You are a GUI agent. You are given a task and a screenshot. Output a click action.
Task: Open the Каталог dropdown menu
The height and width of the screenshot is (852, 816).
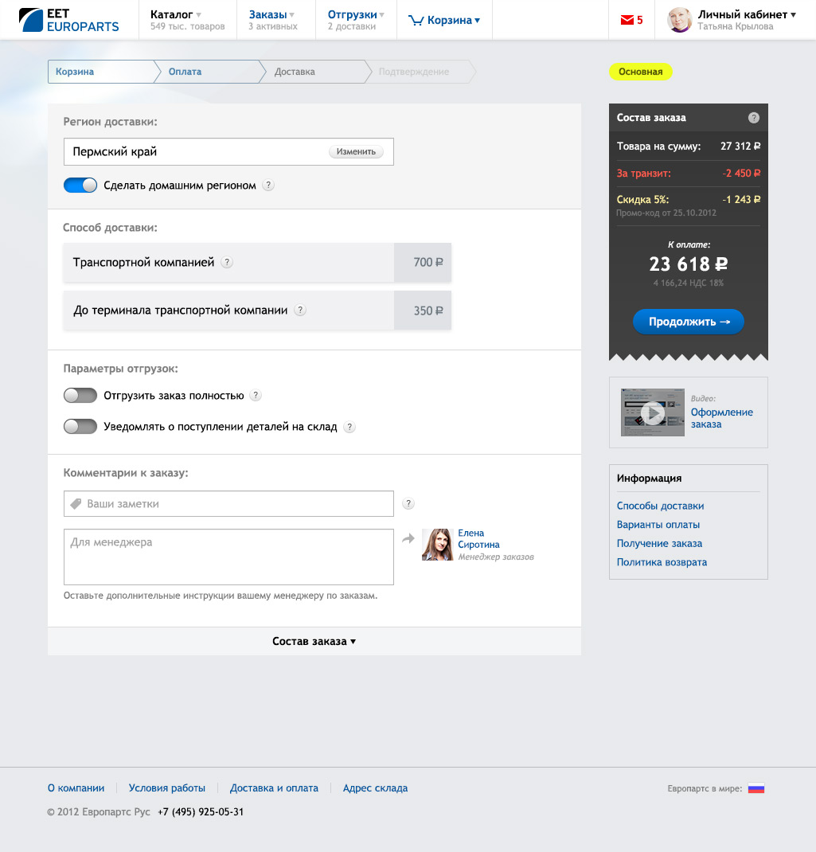coord(176,14)
